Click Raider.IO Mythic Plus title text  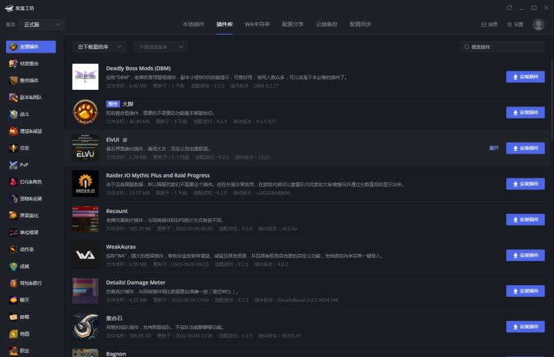(x=158, y=175)
